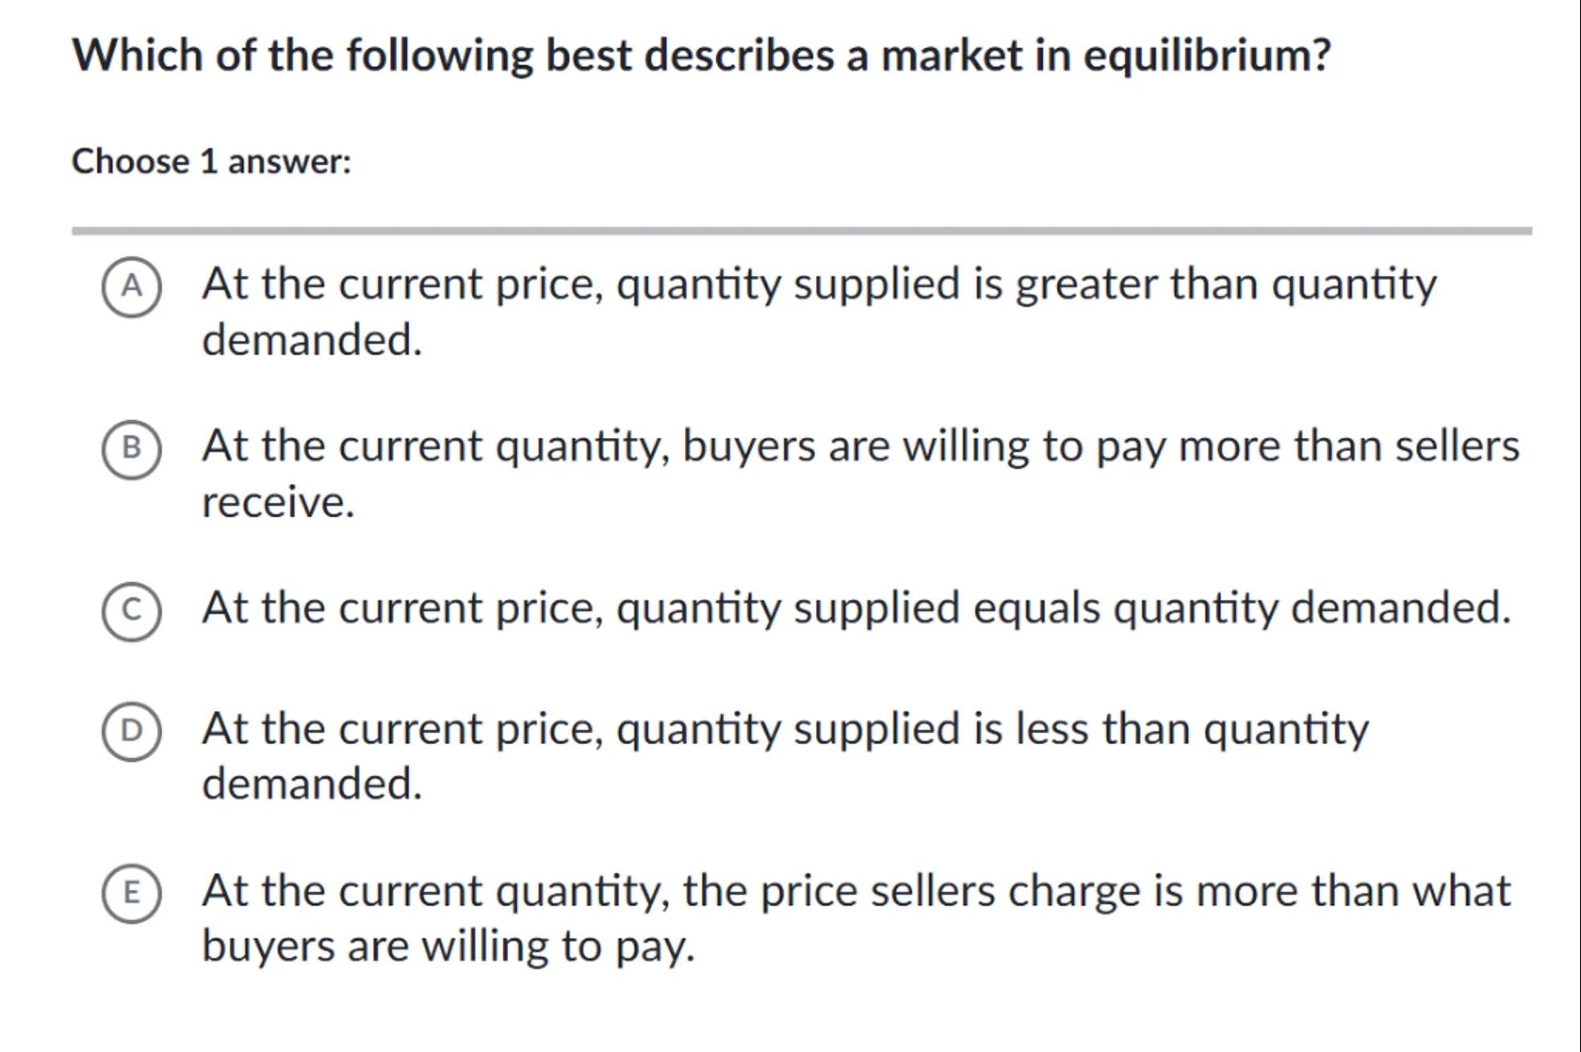Click "buyers are willing to pay." in option E
The width and height of the screenshot is (1581, 1052).
448,946
